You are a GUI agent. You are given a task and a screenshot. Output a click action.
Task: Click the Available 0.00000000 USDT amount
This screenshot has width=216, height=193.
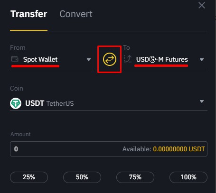tap(179, 149)
